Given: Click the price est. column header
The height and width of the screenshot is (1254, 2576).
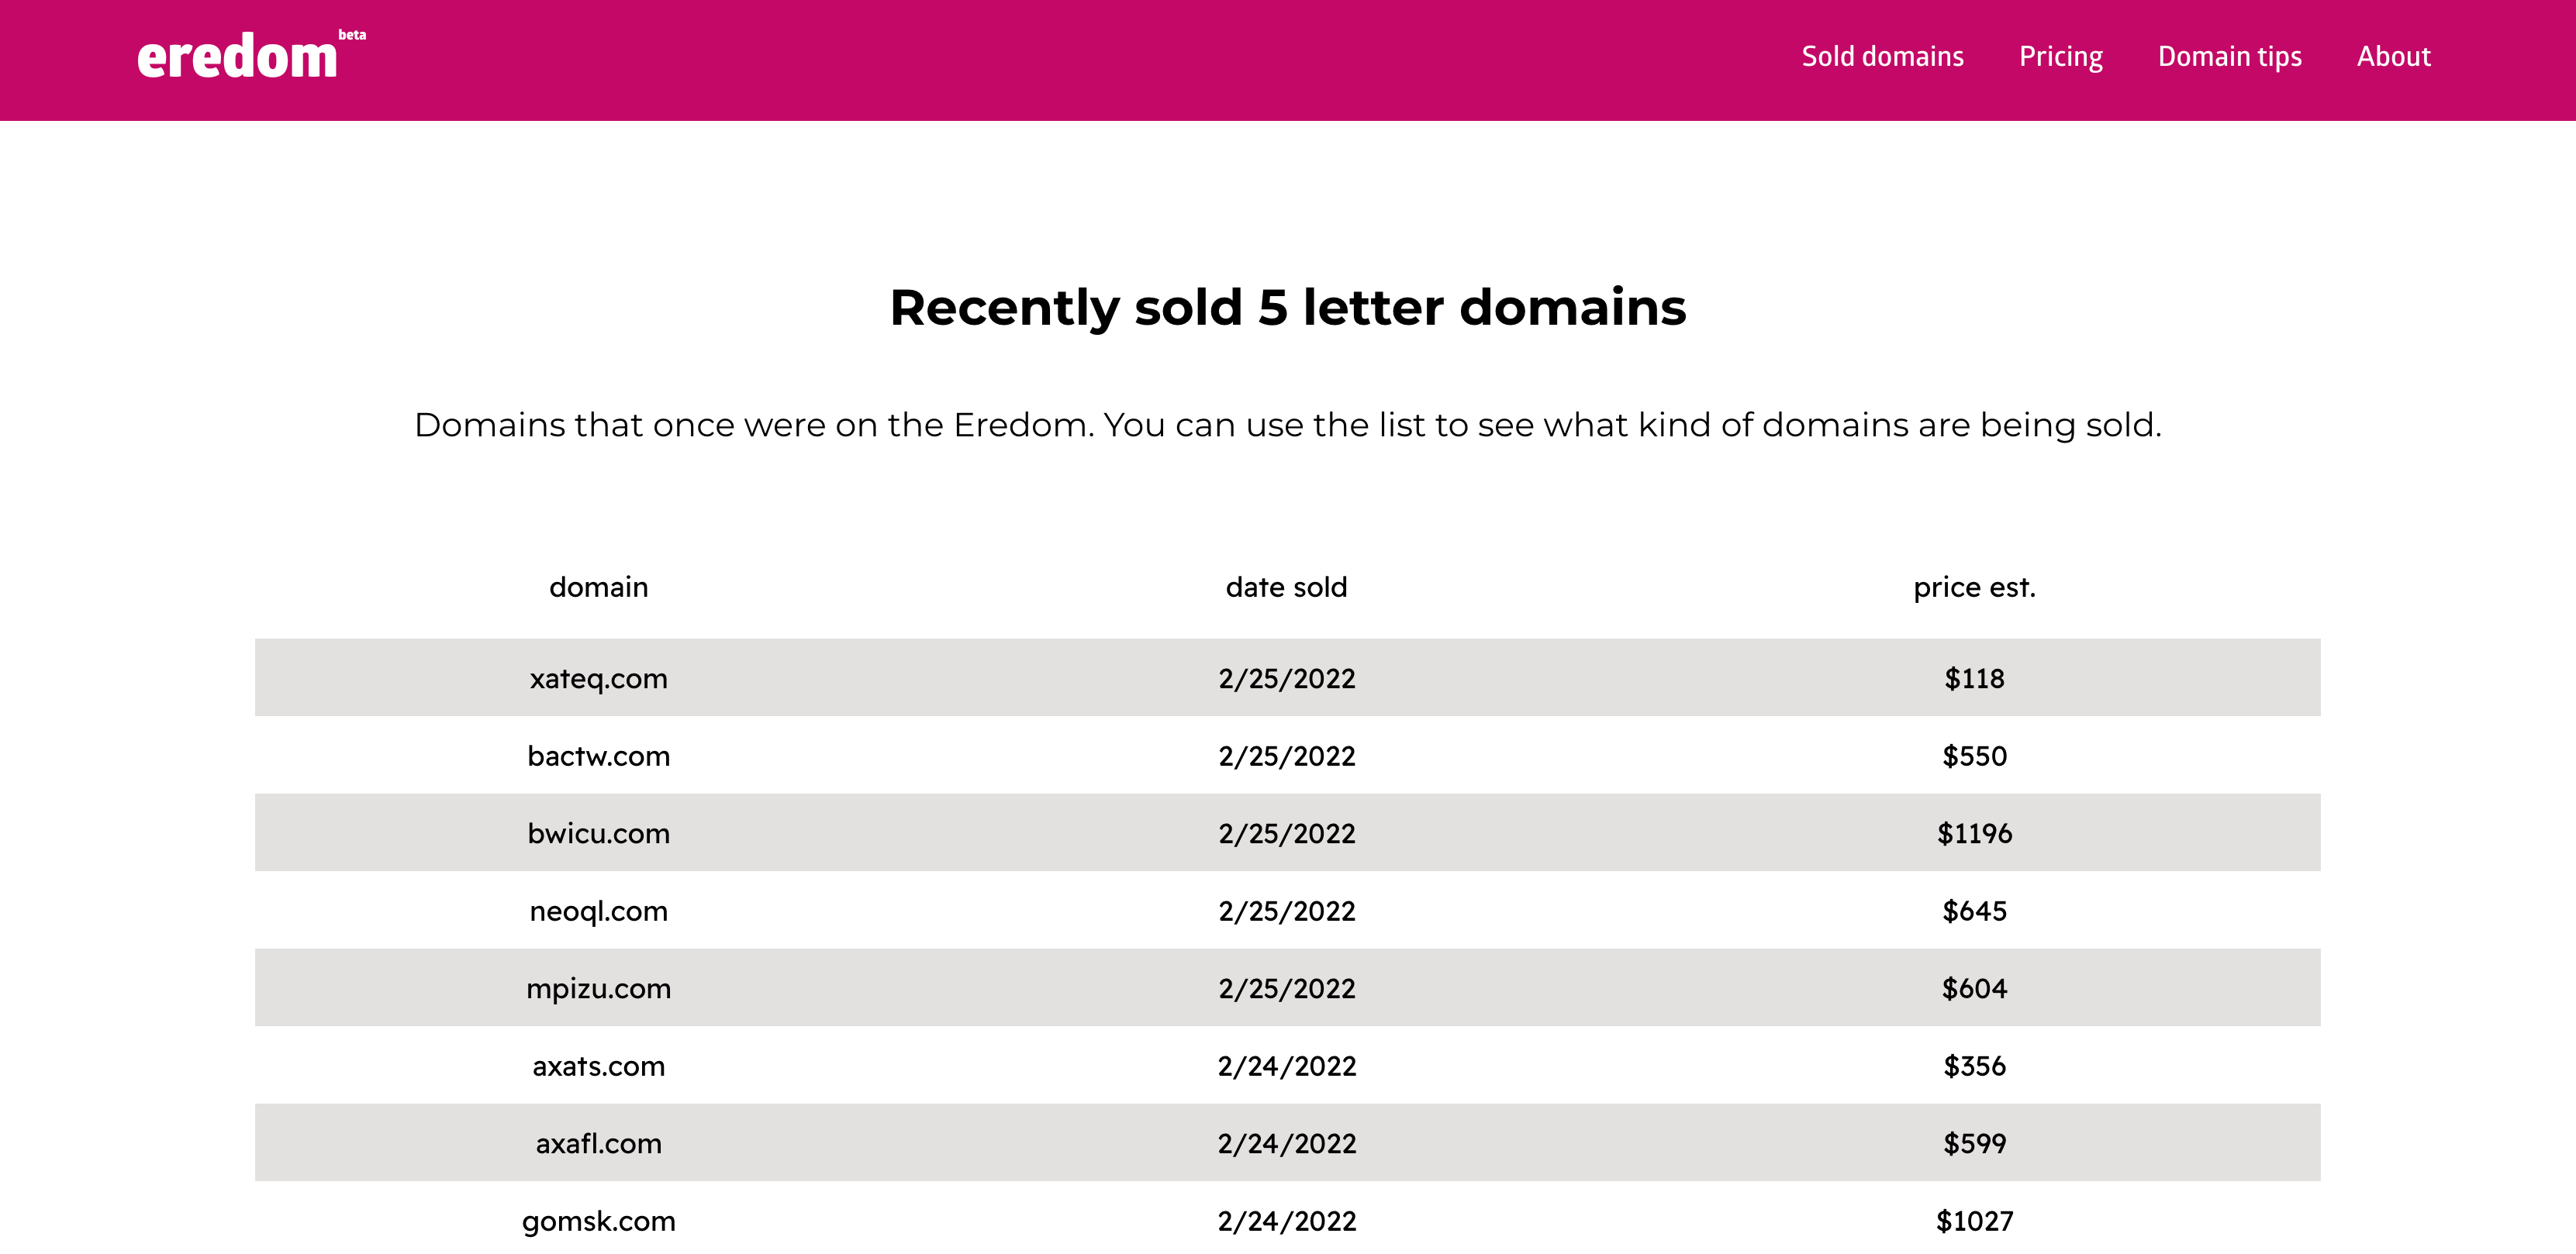Looking at the screenshot, I should 1974,587.
